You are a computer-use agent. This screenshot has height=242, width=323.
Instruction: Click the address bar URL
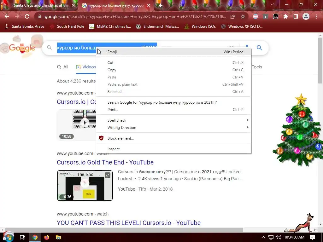(x=135, y=16)
